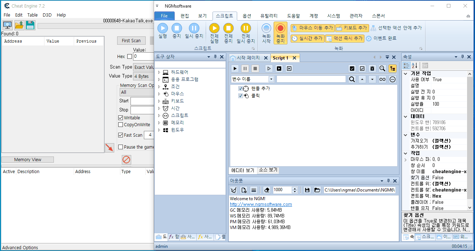Click the trash delete icon in Script editor
This screenshot has height=251, width=475.
tap(372, 69)
